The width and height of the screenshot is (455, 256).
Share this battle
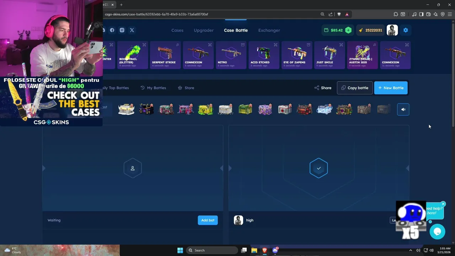click(323, 88)
